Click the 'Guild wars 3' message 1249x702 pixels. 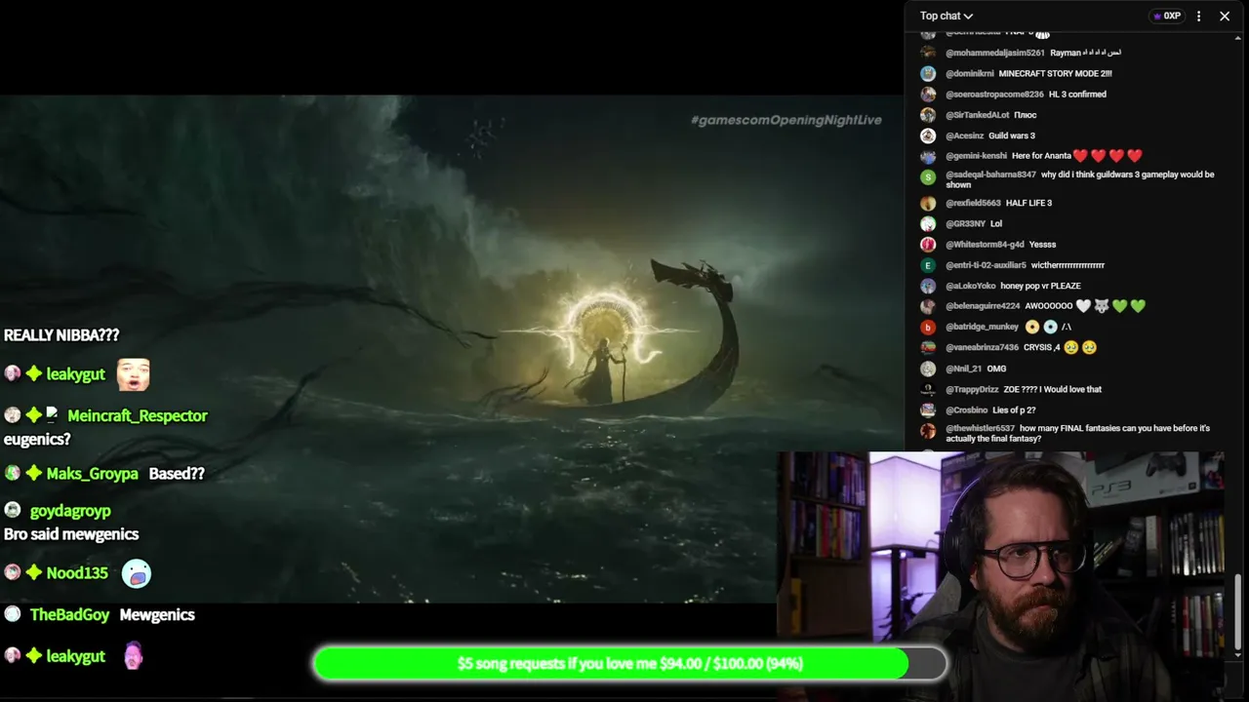(1012, 136)
